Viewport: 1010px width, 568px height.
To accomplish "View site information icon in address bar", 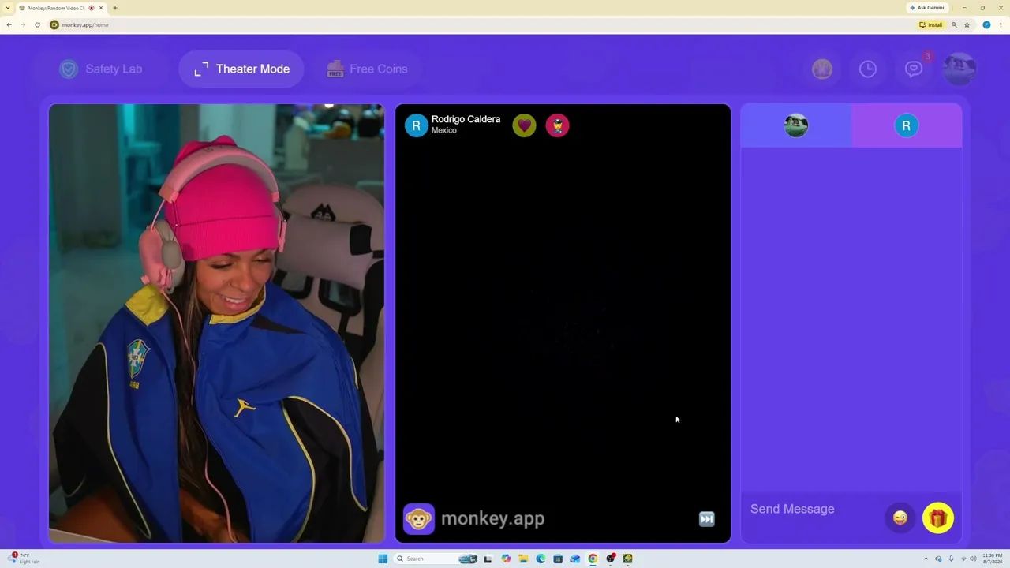I will (x=54, y=24).
